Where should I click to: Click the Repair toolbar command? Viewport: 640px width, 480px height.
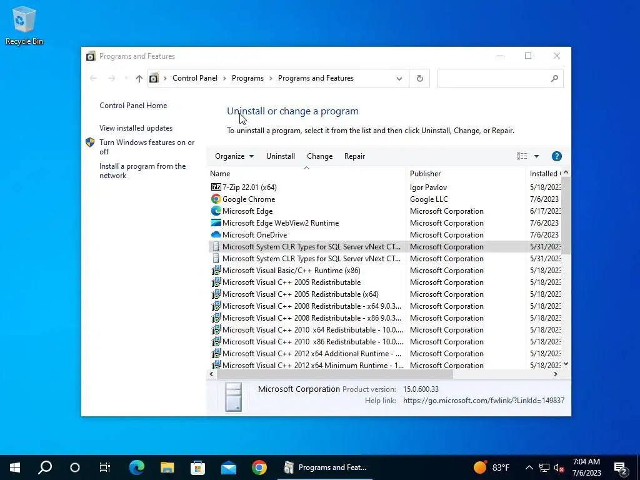pyautogui.click(x=354, y=156)
